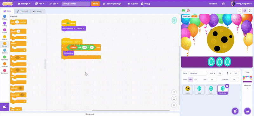Delete the hundreds sprite with trash icon
This screenshot has height=116, width=254.
click(227, 86)
